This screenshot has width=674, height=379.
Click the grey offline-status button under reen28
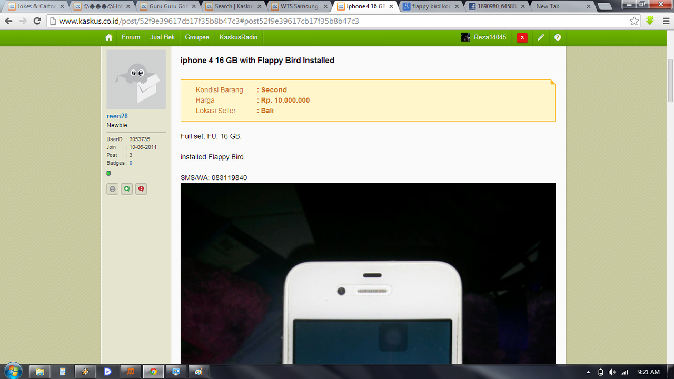click(x=113, y=189)
